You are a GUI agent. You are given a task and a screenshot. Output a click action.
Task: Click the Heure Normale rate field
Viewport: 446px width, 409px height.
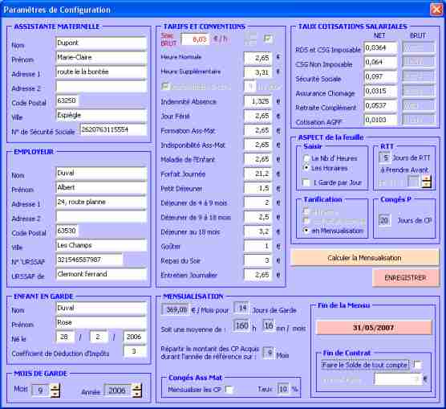pos(258,58)
